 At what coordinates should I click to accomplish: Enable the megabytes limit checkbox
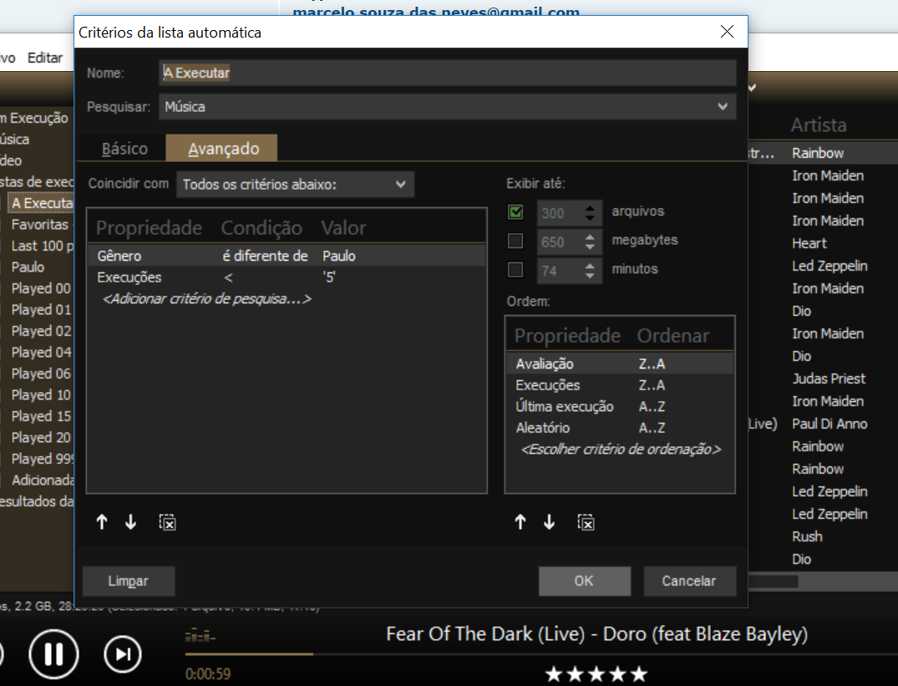pyautogui.click(x=515, y=241)
